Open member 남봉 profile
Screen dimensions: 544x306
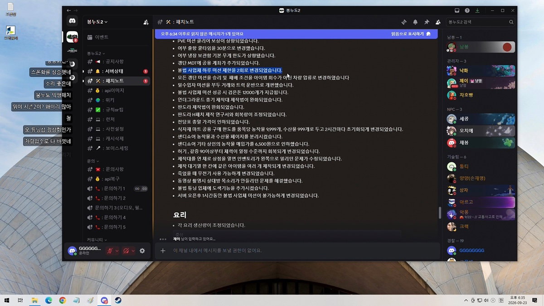[x=481, y=47]
